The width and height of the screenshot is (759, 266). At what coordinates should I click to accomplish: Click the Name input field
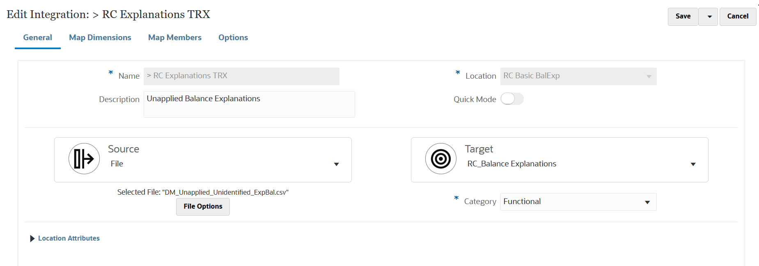pos(241,76)
